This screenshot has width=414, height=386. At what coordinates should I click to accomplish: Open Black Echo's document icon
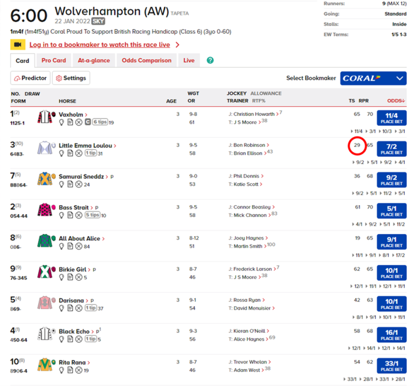click(x=70, y=339)
